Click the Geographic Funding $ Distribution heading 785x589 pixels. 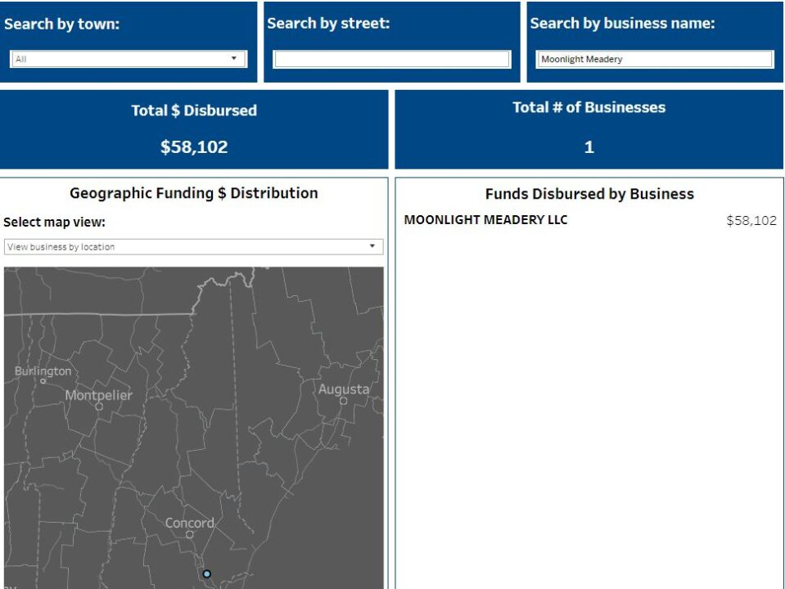click(194, 193)
